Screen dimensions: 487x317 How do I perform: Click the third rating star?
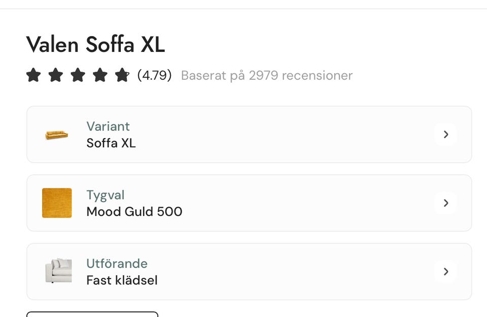(78, 76)
